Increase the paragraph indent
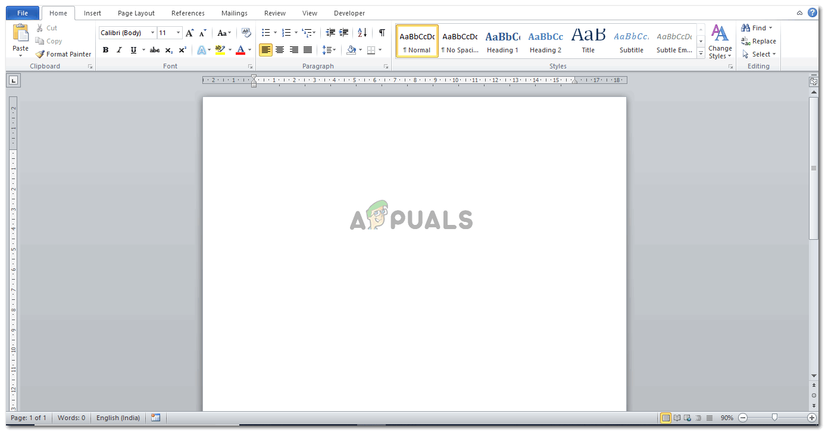 (344, 33)
